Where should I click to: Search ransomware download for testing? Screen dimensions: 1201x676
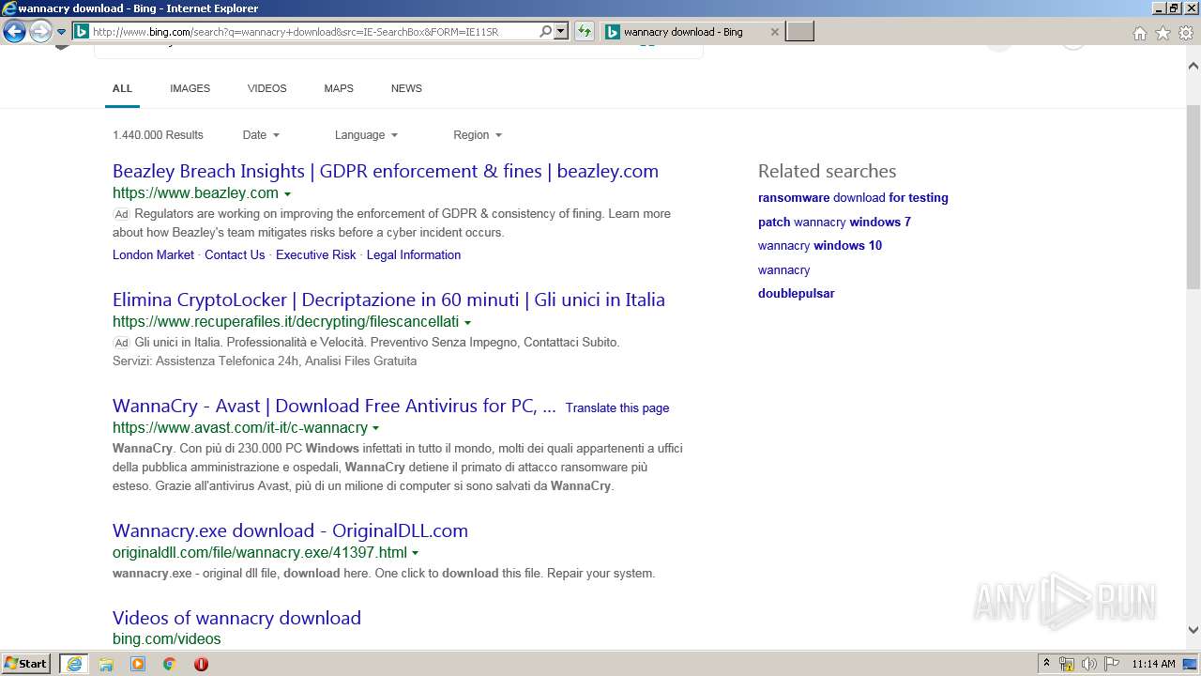click(x=853, y=197)
